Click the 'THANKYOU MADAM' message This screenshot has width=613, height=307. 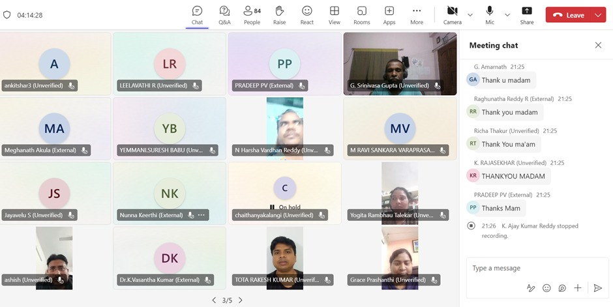(x=513, y=176)
